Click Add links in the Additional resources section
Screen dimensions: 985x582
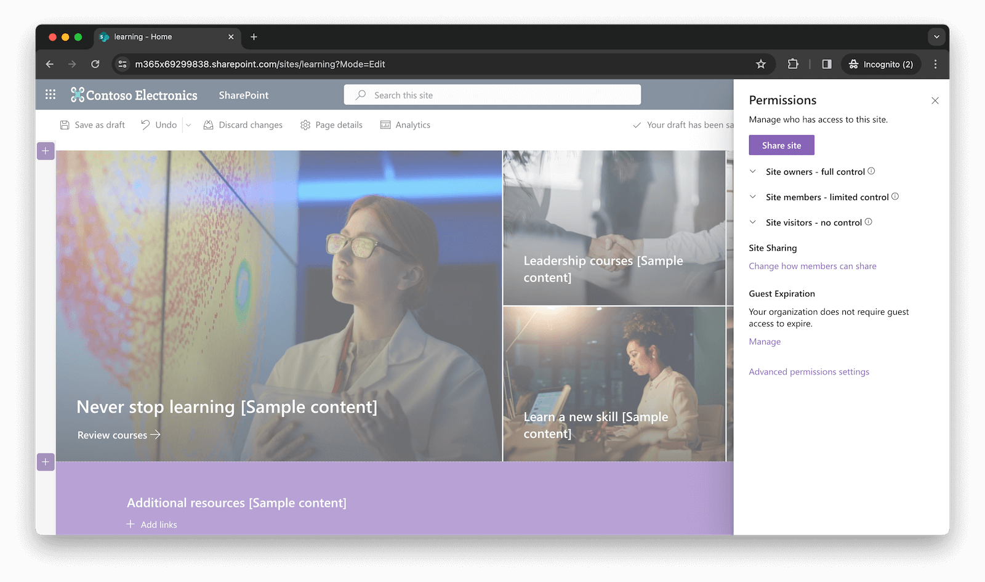click(152, 524)
